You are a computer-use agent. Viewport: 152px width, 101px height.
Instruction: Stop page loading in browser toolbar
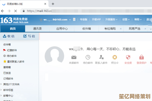click(16, 11)
